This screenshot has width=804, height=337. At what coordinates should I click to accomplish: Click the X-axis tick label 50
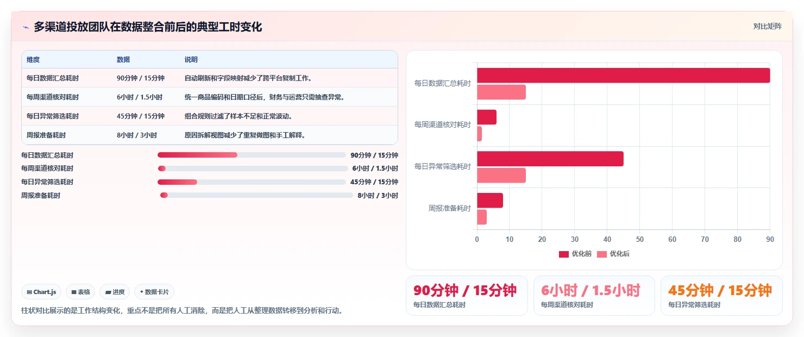[x=639, y=240]
